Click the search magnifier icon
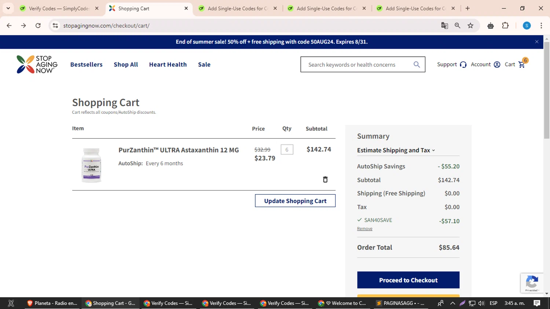Image resolution: width=550 pixels, height=309 pixels. point(417,65)
